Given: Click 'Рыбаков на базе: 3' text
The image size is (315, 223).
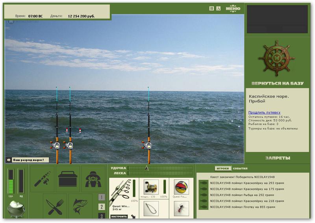Looking at the screenshot, I should [x=263, y=124].
